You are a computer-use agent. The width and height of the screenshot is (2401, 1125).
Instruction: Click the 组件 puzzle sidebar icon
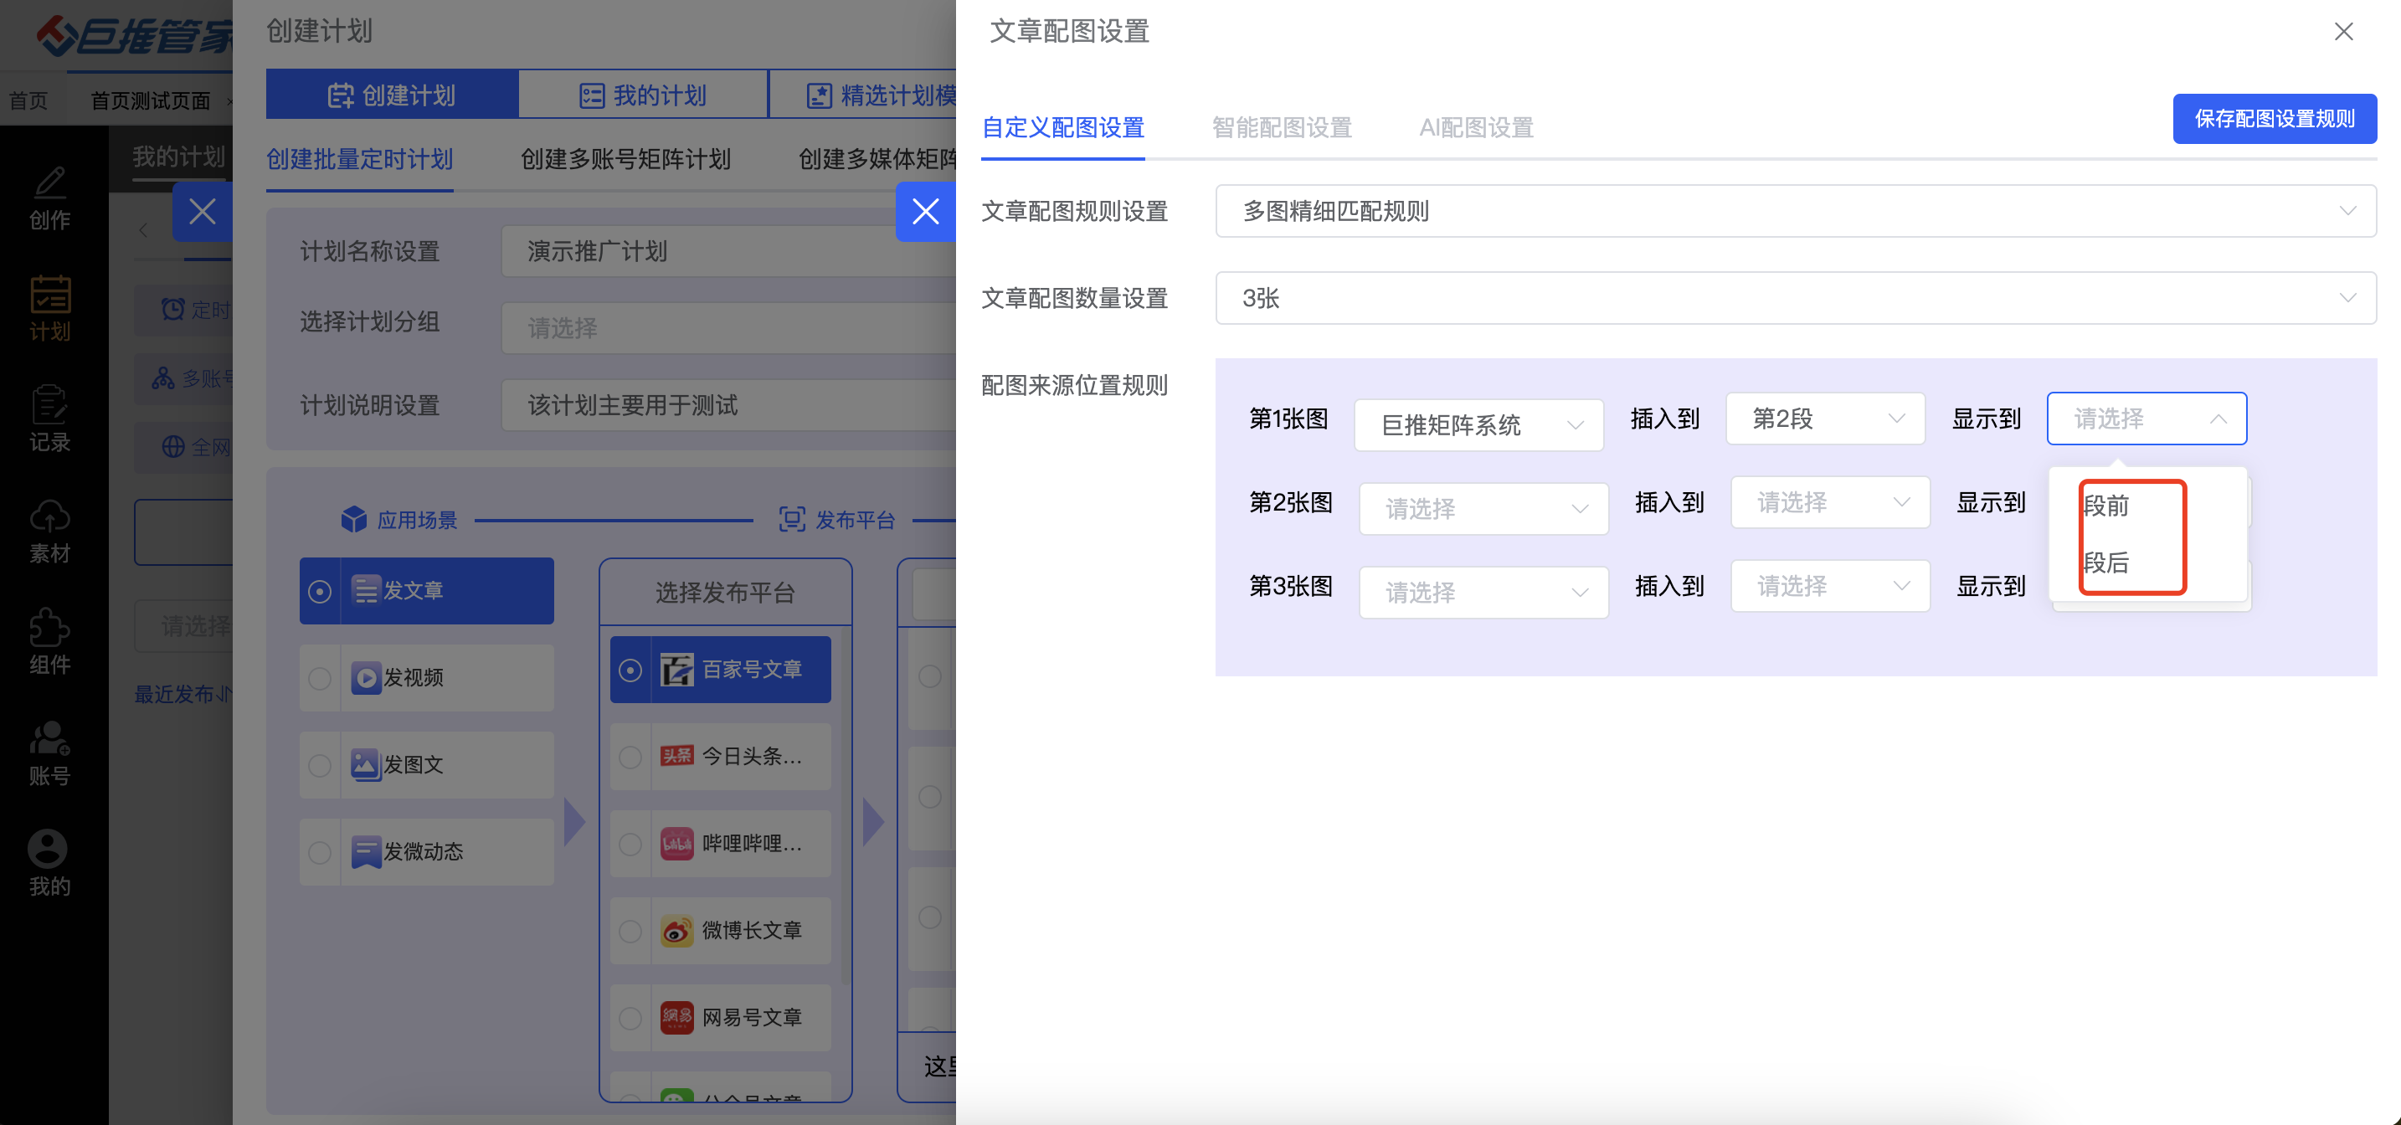[x=49, y=641]
